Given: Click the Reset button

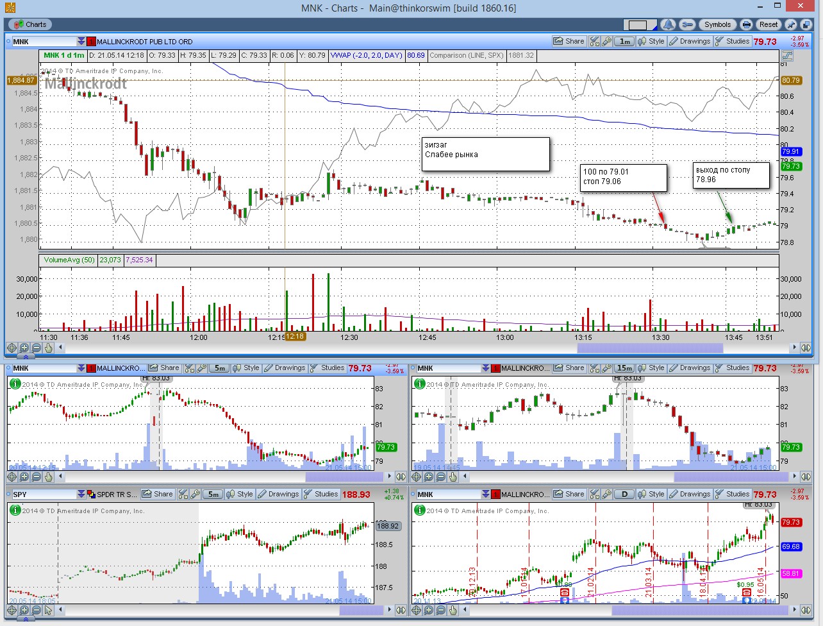Looking at the screenshot, I should pyautogui.click(x=768, y=24).
